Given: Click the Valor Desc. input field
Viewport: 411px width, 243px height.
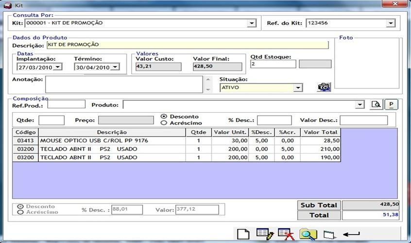Looking at the screenshot, I should 363,121.
